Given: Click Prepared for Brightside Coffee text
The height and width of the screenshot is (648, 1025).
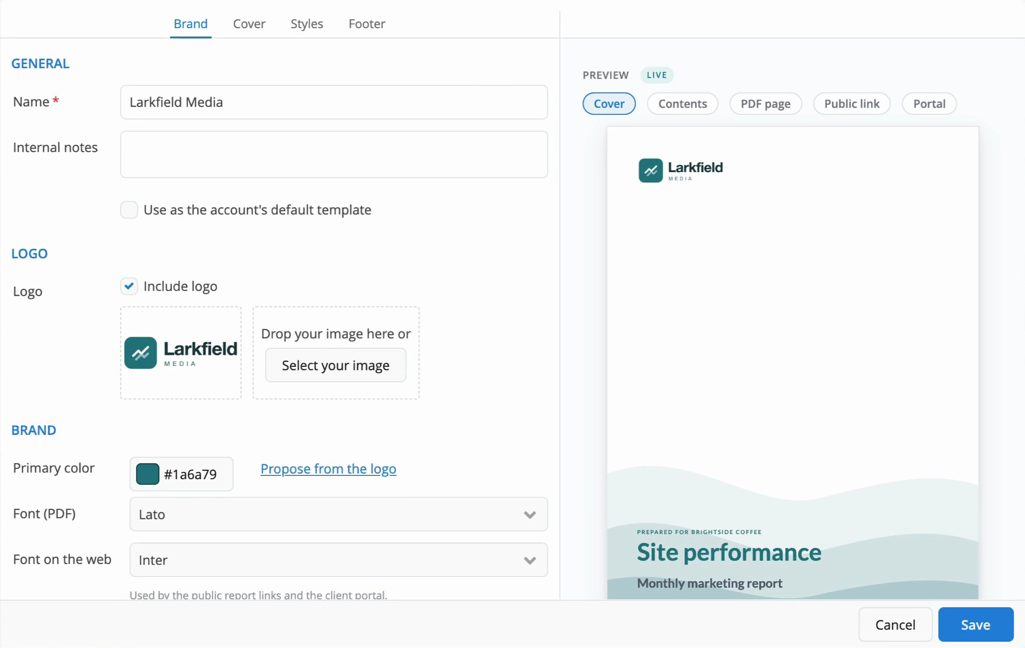Looking at the screenshot, I should 699,532.
